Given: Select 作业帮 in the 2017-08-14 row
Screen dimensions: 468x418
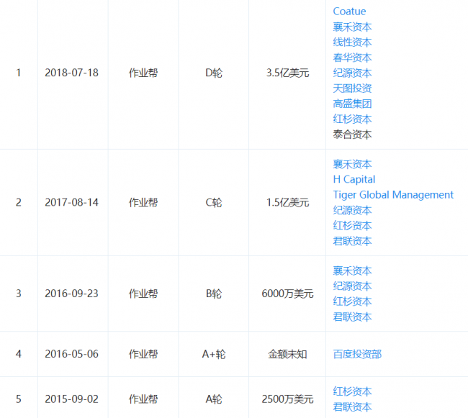Looking at the screenshot, I should (x=143, y=203).
